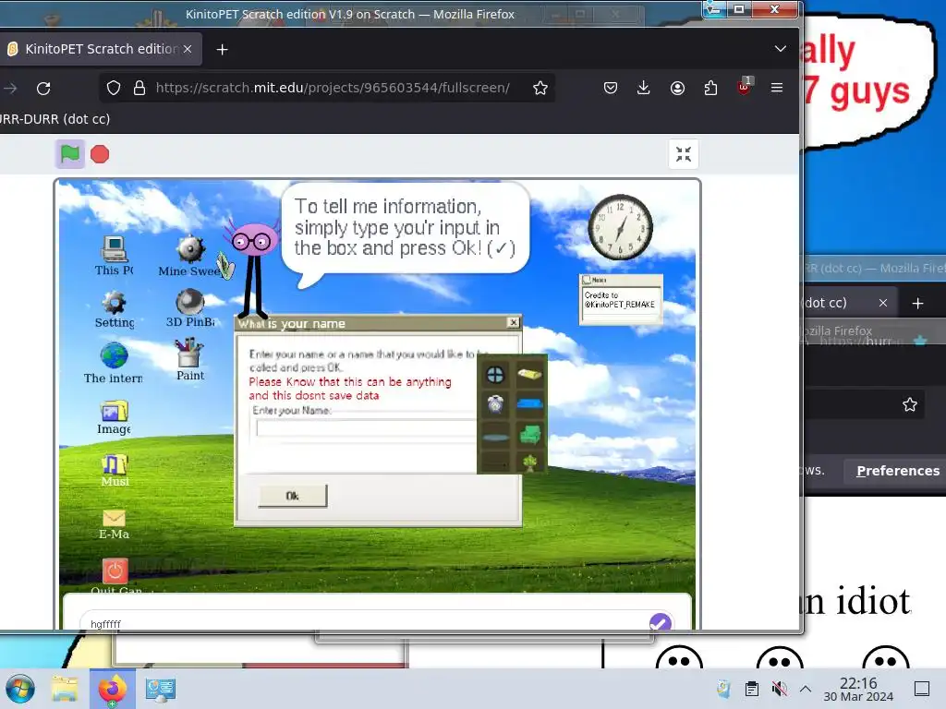Close the What is your name dialog

tap(514, 322)
